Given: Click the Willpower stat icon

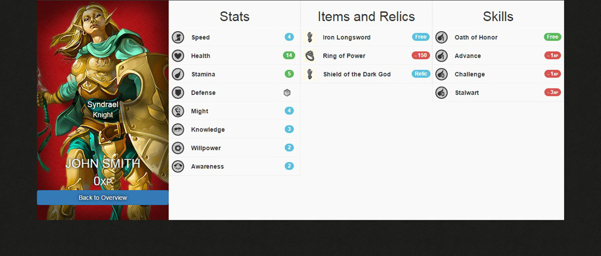Looking at the screenshot, I should coord(178,148).
